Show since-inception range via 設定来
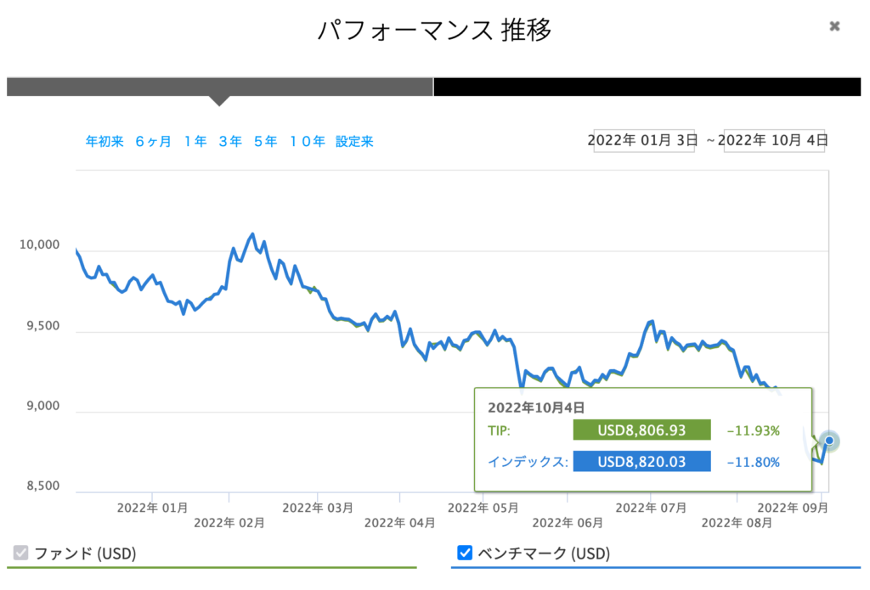This screenshot has width=870, height=590. pyautogui.click(x=354, y=142)
